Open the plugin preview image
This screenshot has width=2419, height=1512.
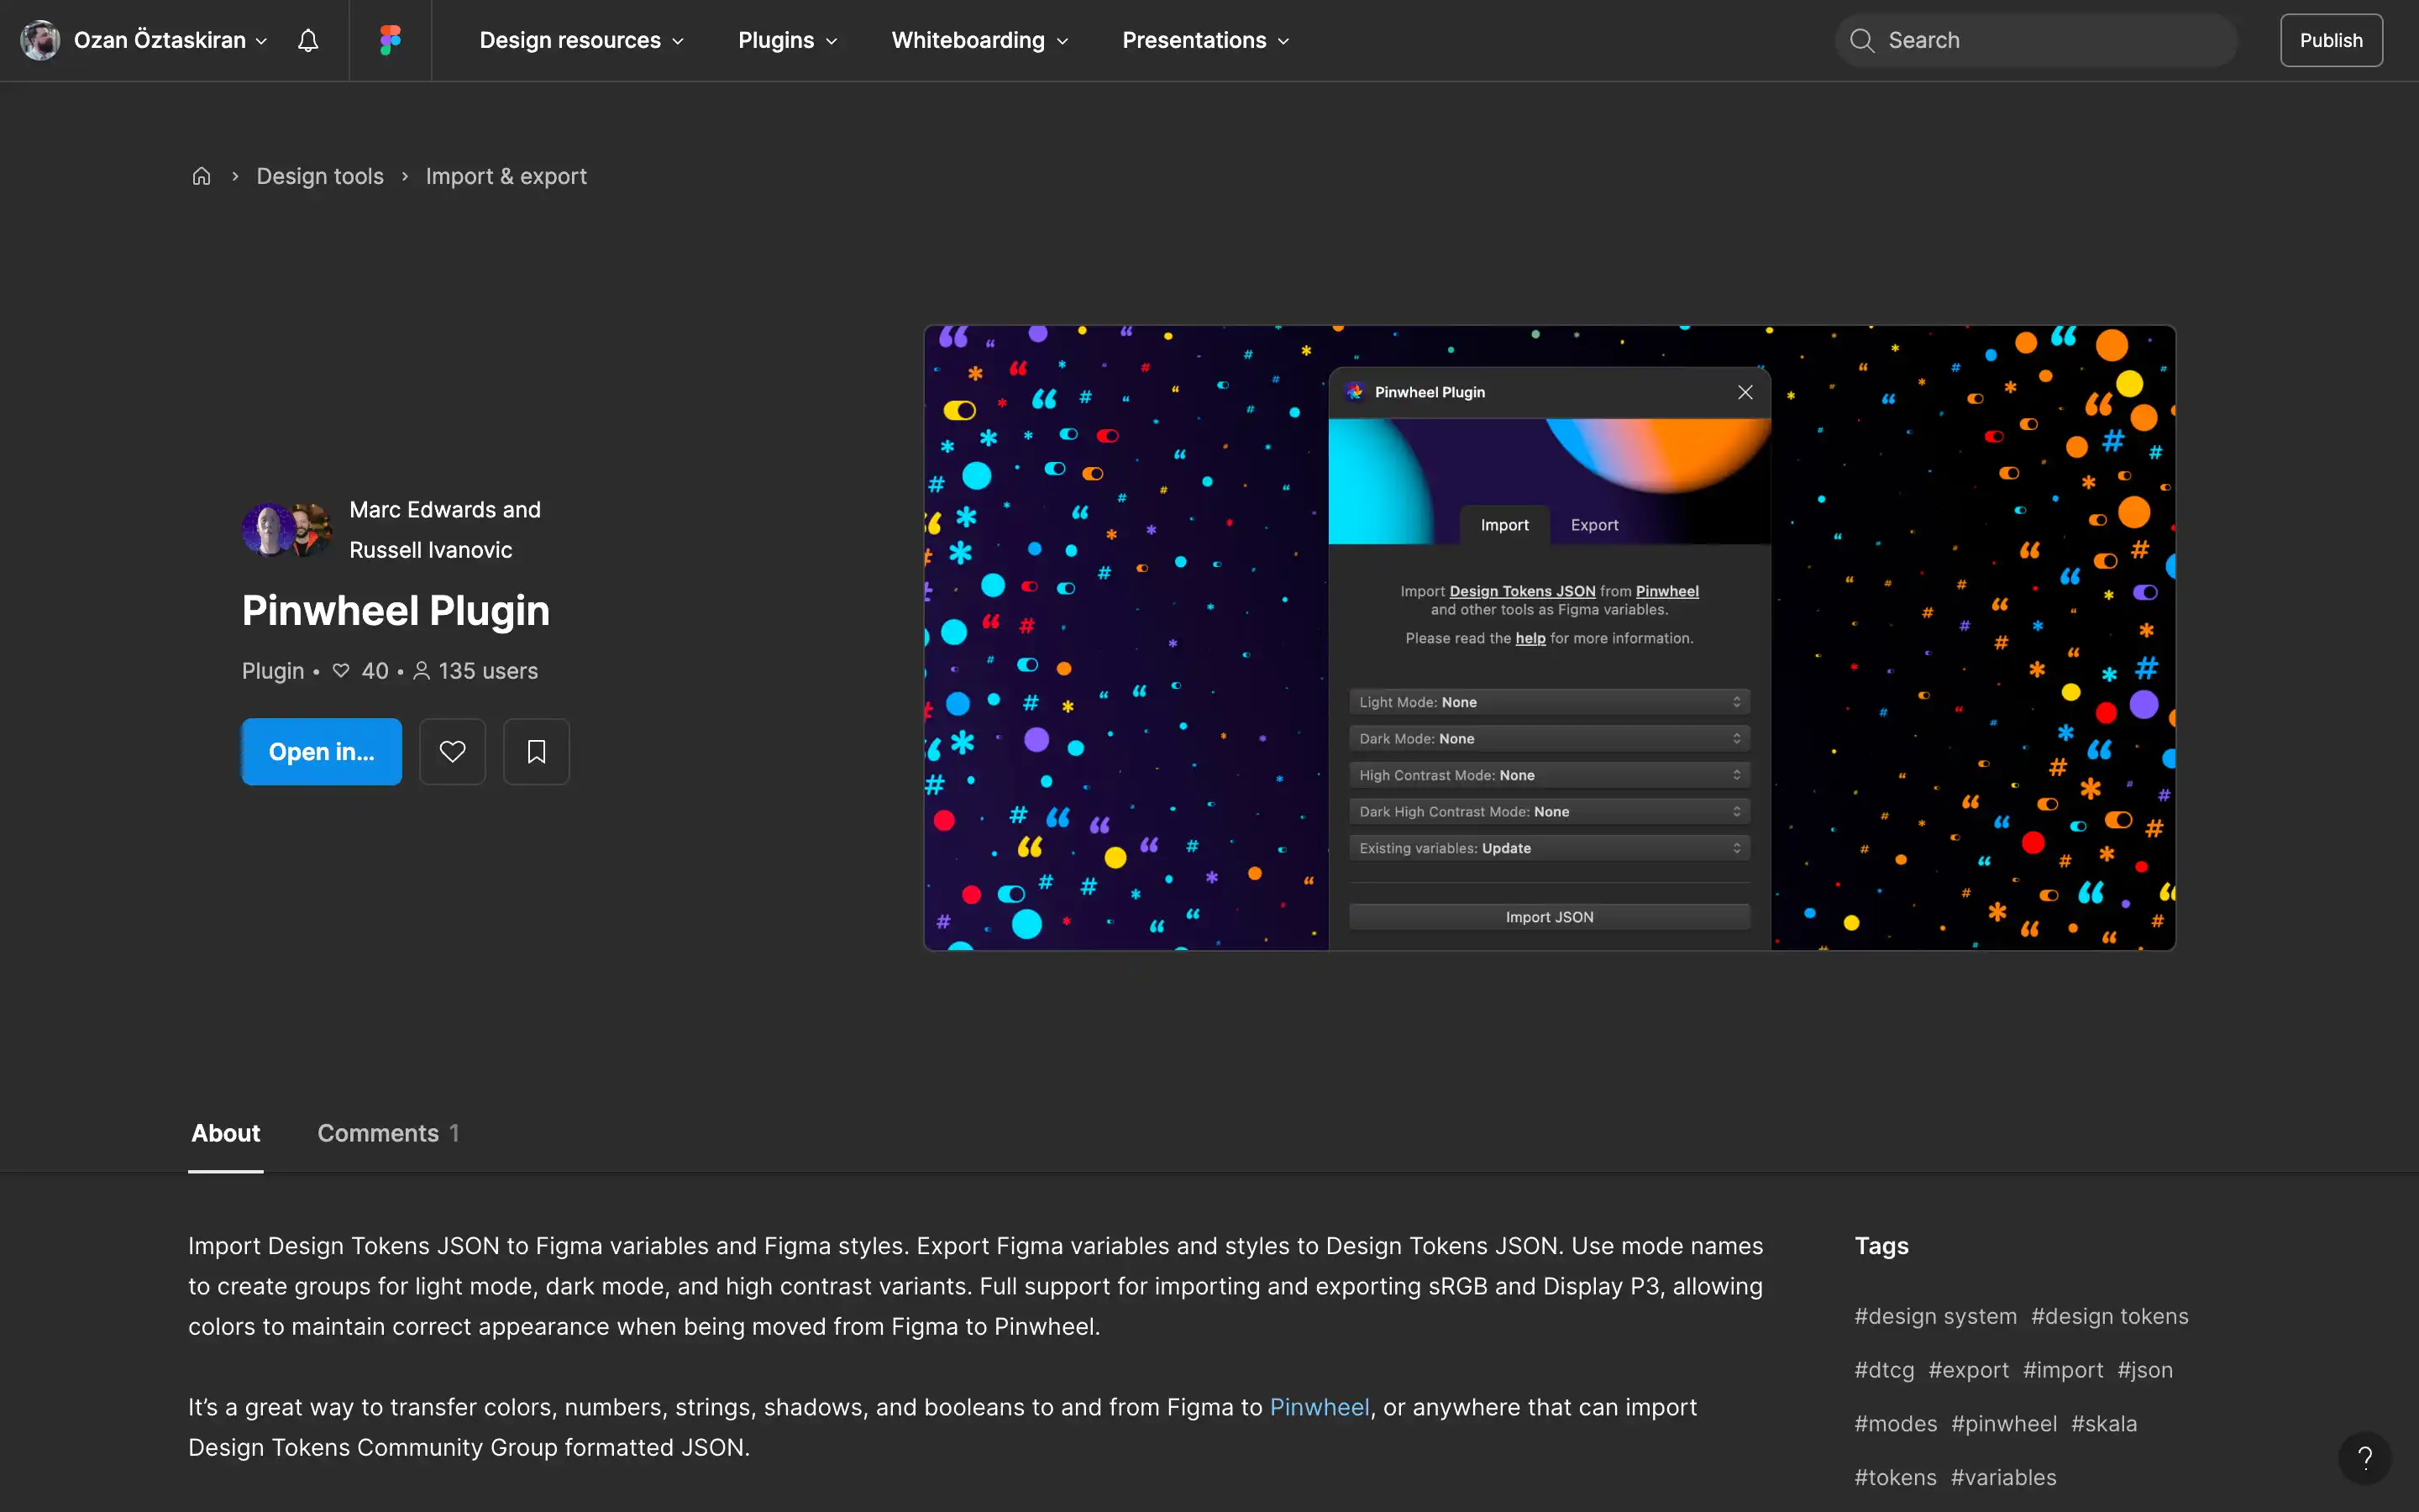click(x=1550, y=637)
